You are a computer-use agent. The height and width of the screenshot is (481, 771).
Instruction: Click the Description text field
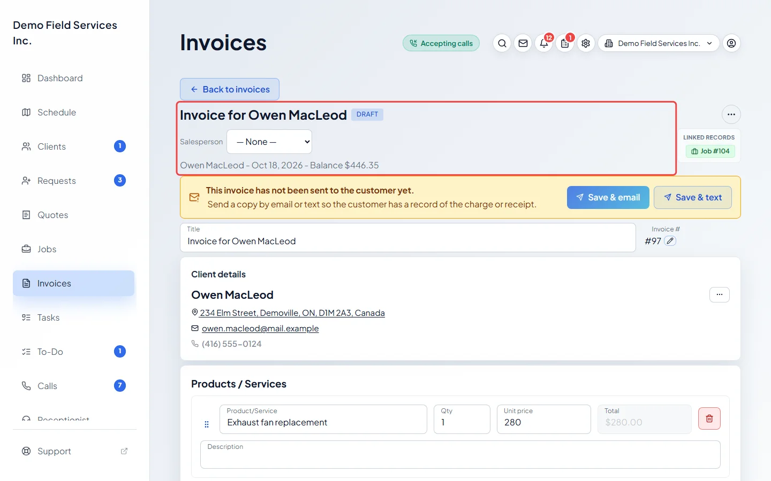coord(460,454)
